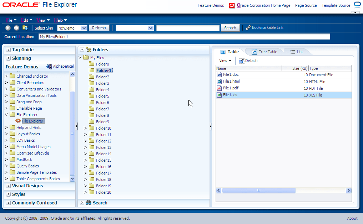
Task: Open the View menu
Action: (42, 20)
